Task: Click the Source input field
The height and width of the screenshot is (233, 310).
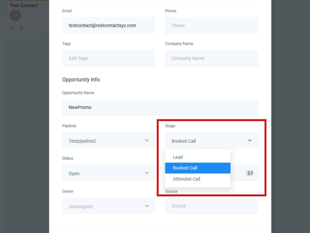Action: coord(211,206)
